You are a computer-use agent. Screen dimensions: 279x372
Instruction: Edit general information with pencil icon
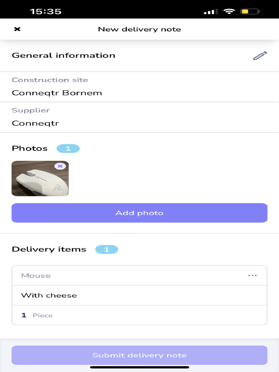[x=260, y=55]
